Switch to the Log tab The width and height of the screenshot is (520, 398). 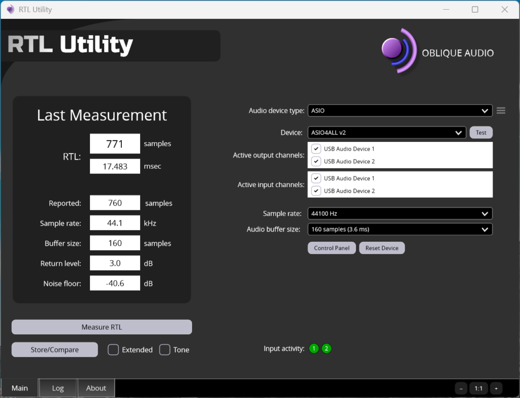[x=58, y=388]
